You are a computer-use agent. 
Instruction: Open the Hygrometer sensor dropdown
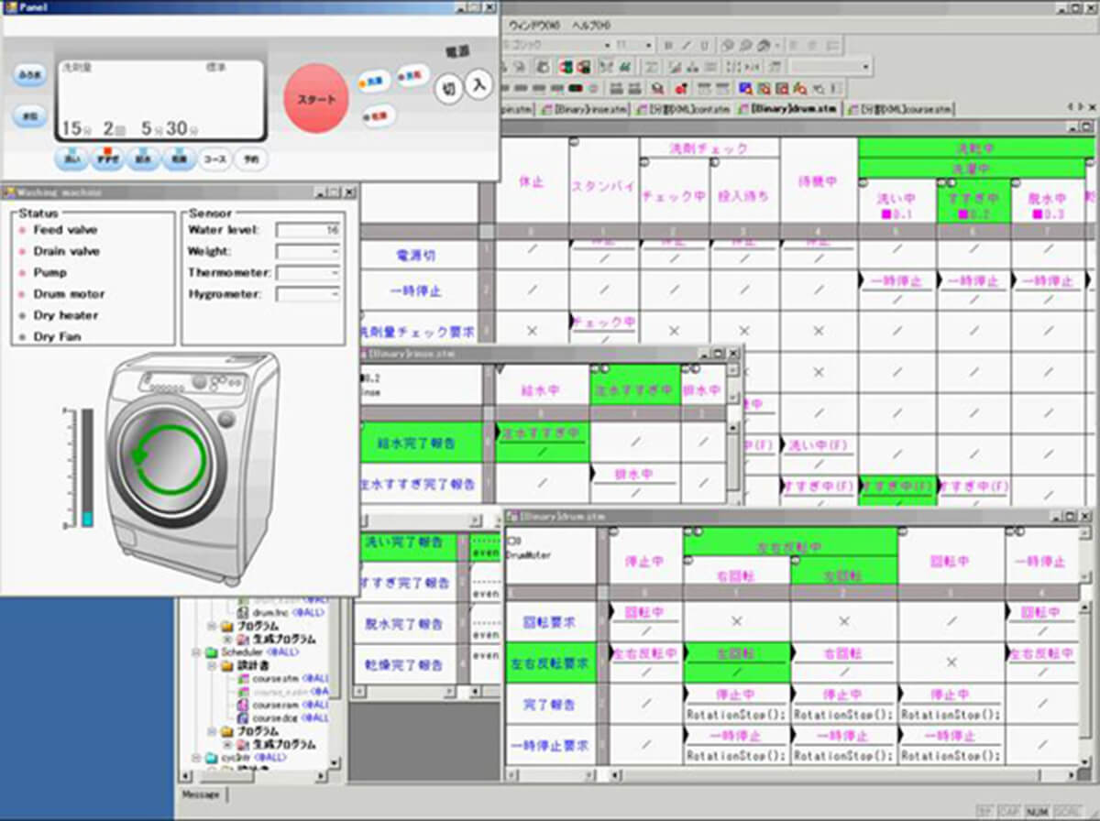pyautogui.click(x=308, y=294)
